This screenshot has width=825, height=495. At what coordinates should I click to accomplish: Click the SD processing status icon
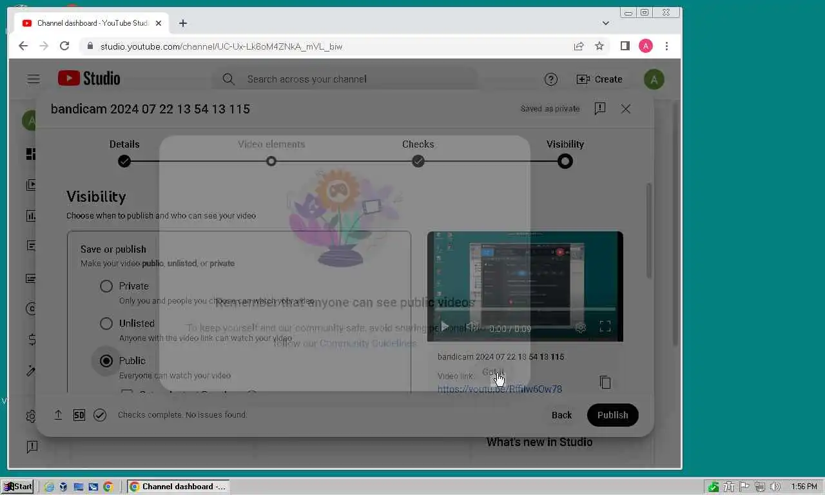tap(79, 415)
